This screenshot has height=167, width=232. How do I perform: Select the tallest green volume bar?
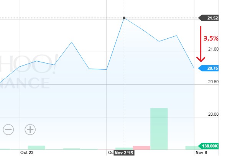[x=159, y=129]
